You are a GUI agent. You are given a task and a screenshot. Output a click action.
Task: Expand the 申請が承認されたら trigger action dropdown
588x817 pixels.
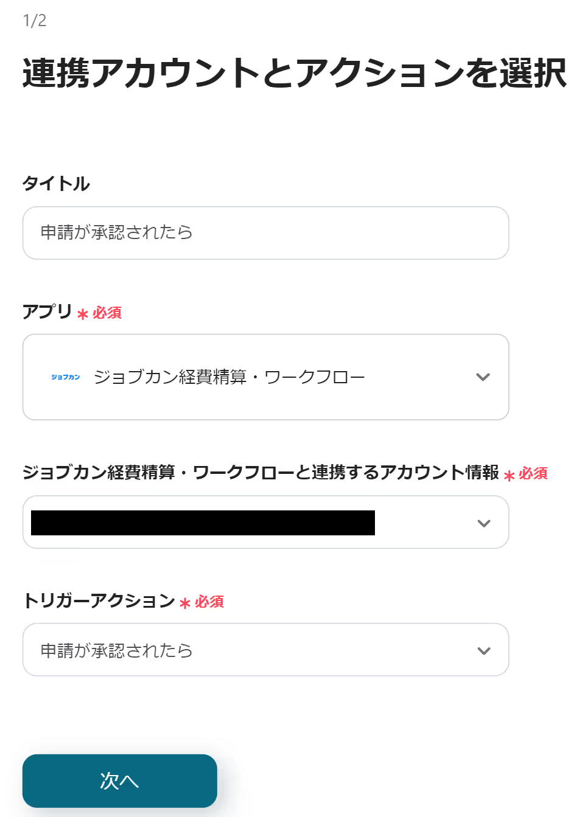coord(265,650)
